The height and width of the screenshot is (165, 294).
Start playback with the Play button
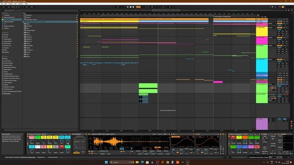tap(128, 7)
